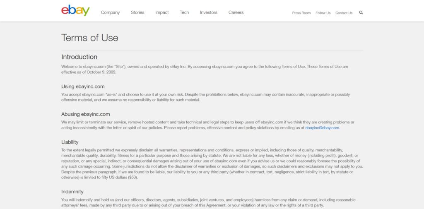Click the Indemnity heading
Screen dimensions: 424x209
(x=72, y=192)
